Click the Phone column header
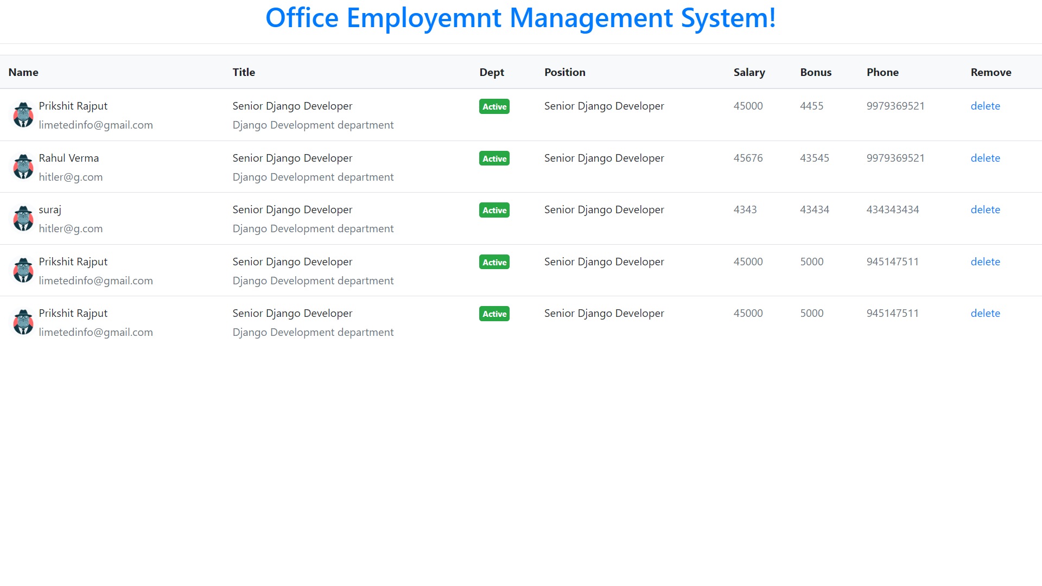This screenshot has width=1042, height=586. [882, 72]
